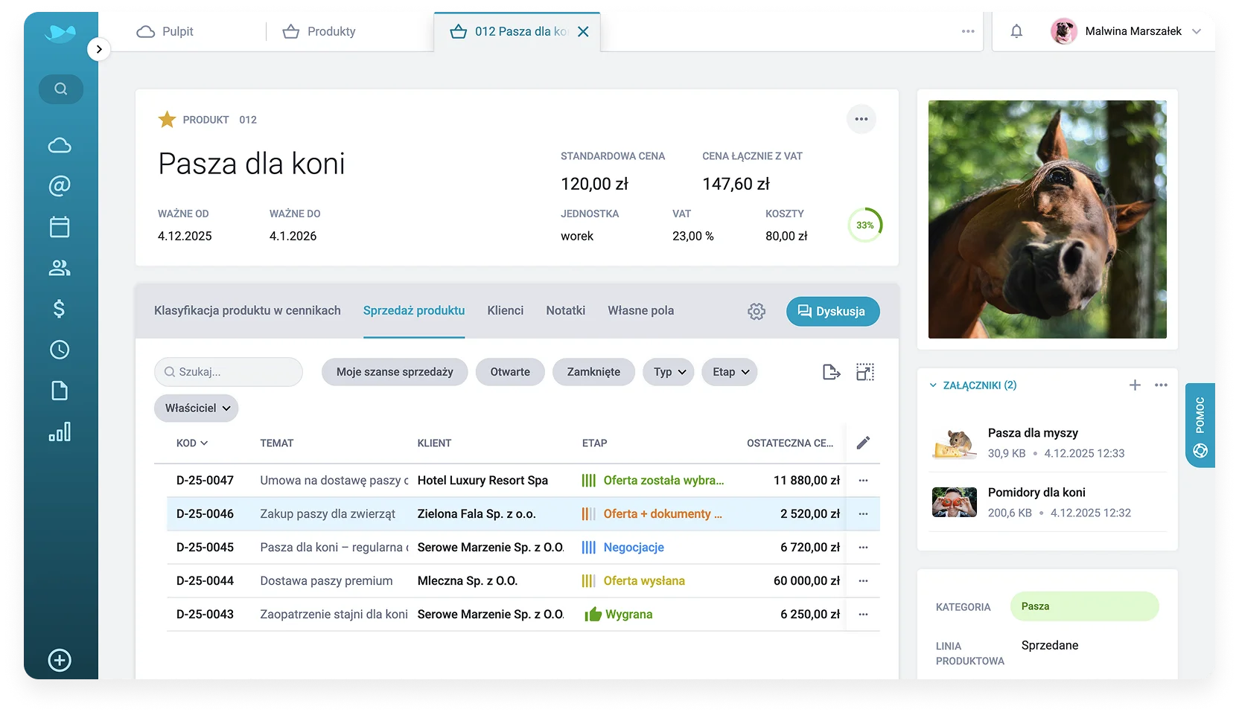The image size is (1239, 715).
Task: Toggle the favorite star for product
Action: tap(167, 120)
